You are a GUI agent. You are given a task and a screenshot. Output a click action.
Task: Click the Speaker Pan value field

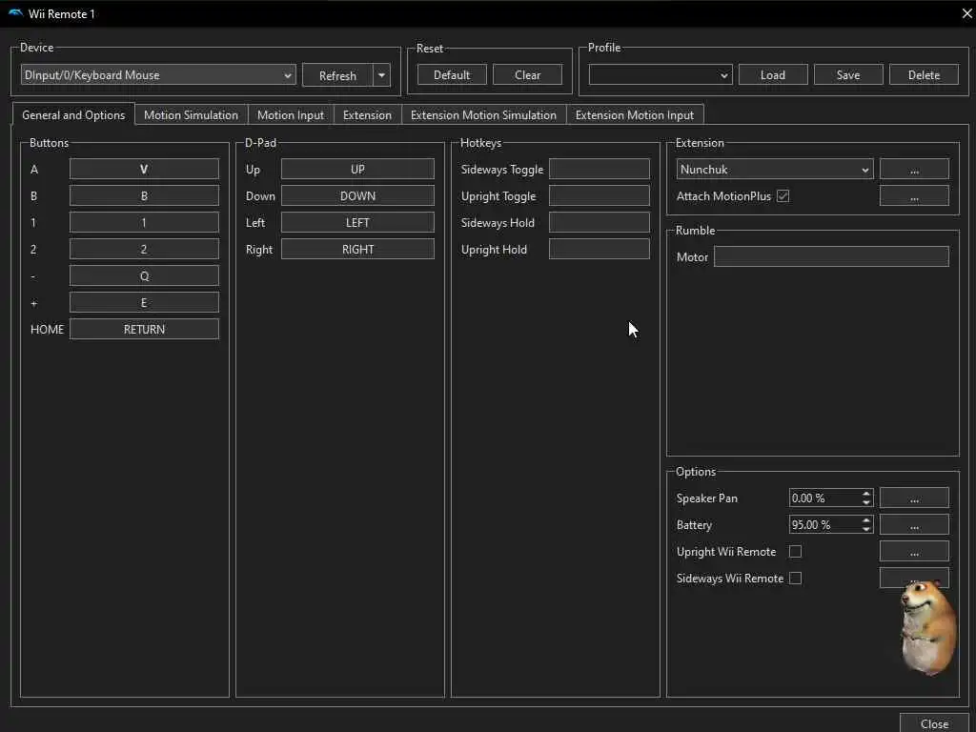824,498
